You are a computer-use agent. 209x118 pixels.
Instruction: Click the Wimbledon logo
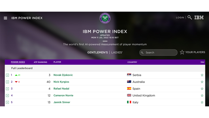[105, 18]
